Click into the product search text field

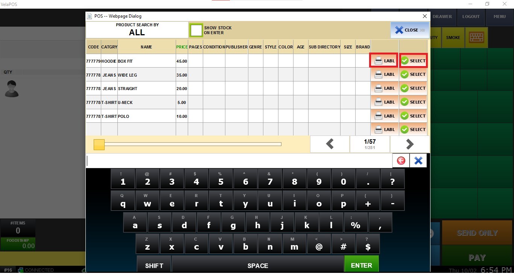[239, 161]
